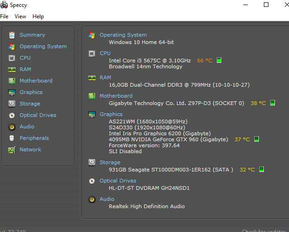Click the CPU chip icon in sidebar

tap(12, 58)
